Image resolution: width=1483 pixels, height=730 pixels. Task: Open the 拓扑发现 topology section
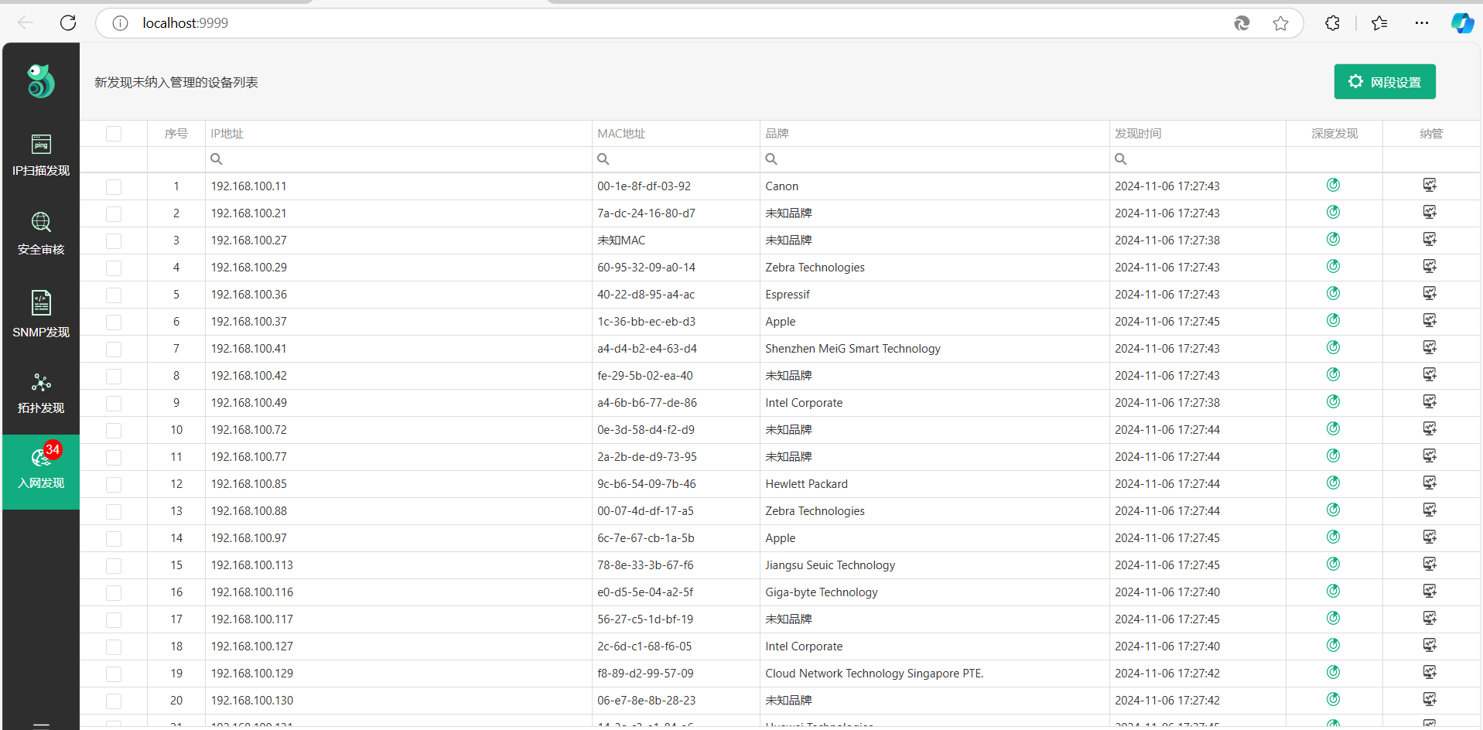click(41, 393)
